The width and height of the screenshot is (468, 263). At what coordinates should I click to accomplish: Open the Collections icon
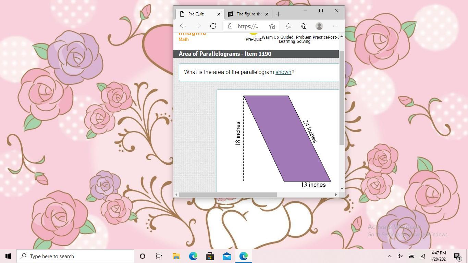click(x=304, y=26)
